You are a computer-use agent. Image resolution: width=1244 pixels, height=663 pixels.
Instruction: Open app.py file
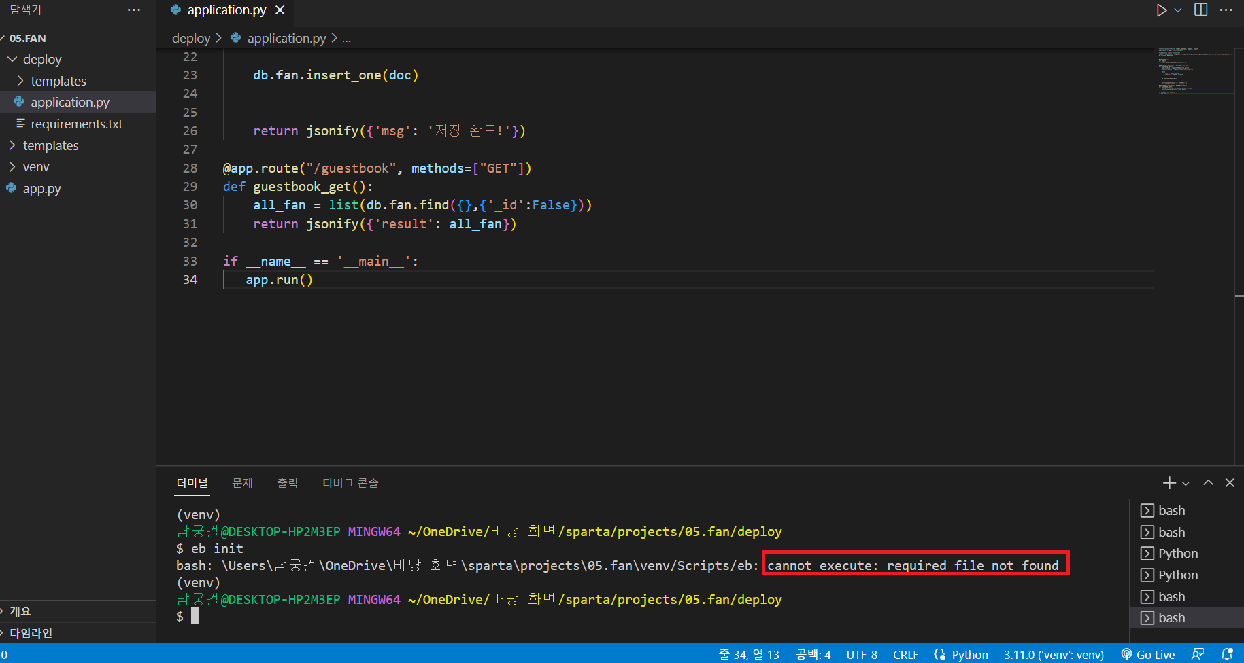(x=42, y=188)
